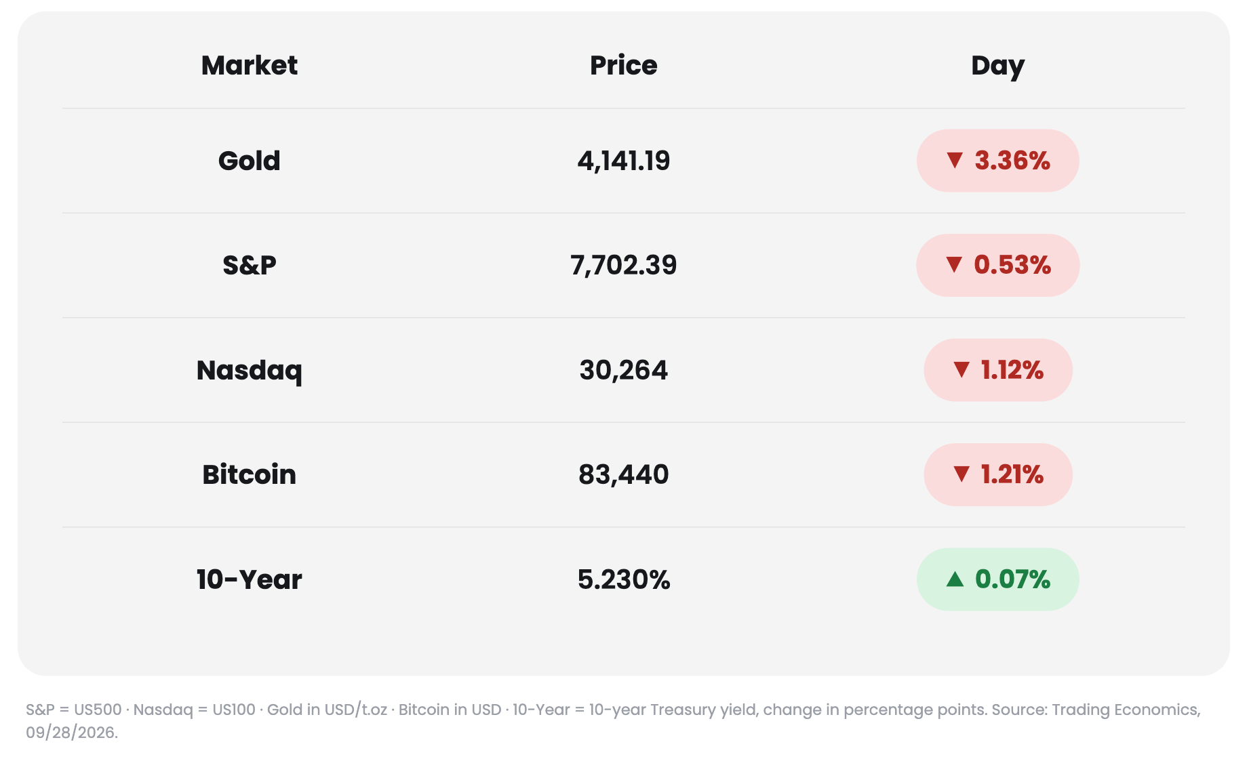Click the Gold price 4,141.19

(x=624, y=161)
